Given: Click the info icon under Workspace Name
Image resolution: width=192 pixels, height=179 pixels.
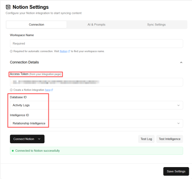Looking at the screenshot, I should click(x=11, y=51).
